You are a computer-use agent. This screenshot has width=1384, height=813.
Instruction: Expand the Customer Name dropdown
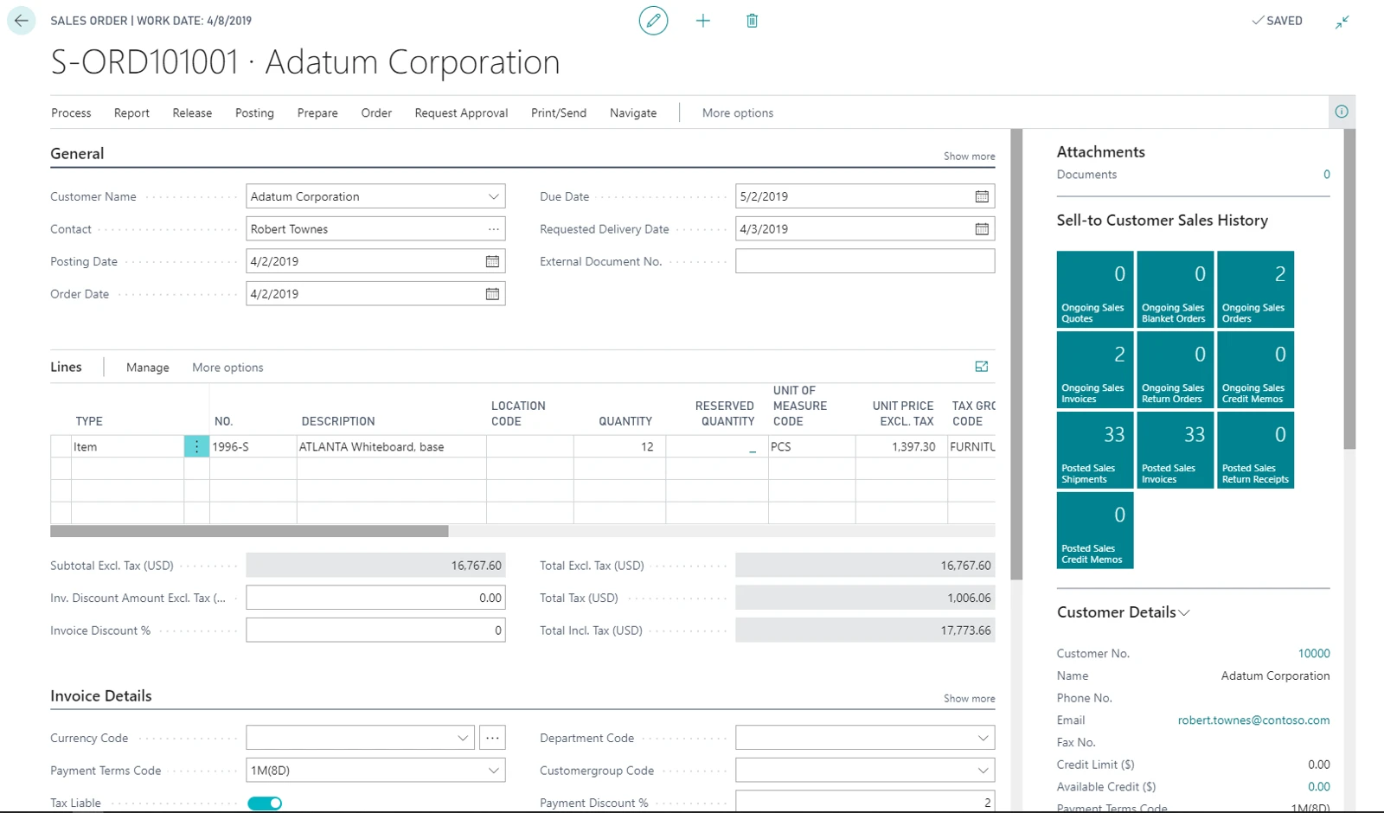[x=494, y=196]
